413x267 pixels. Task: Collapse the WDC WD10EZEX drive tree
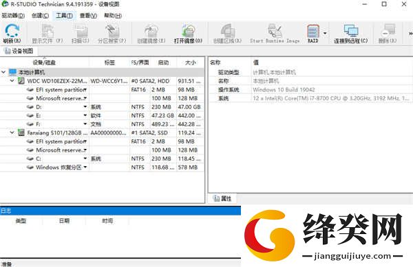click(x=12, y=80)
